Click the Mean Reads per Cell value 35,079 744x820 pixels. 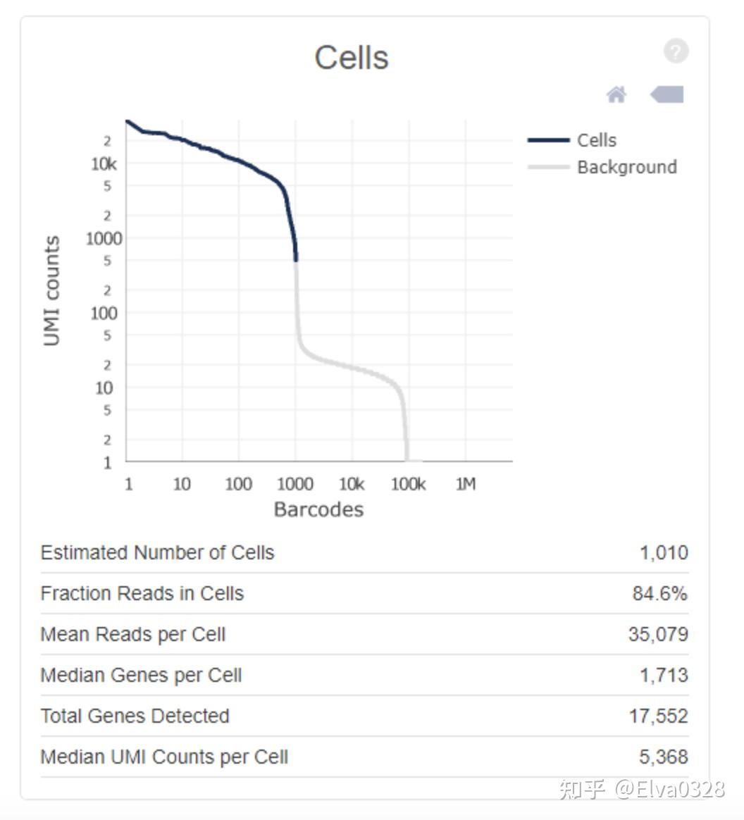pyautogui.click(x=662, y=634)
